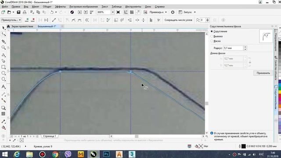Select the Фаска radio option
Viewport: 281px width, 158px height.
pos(212,41)
